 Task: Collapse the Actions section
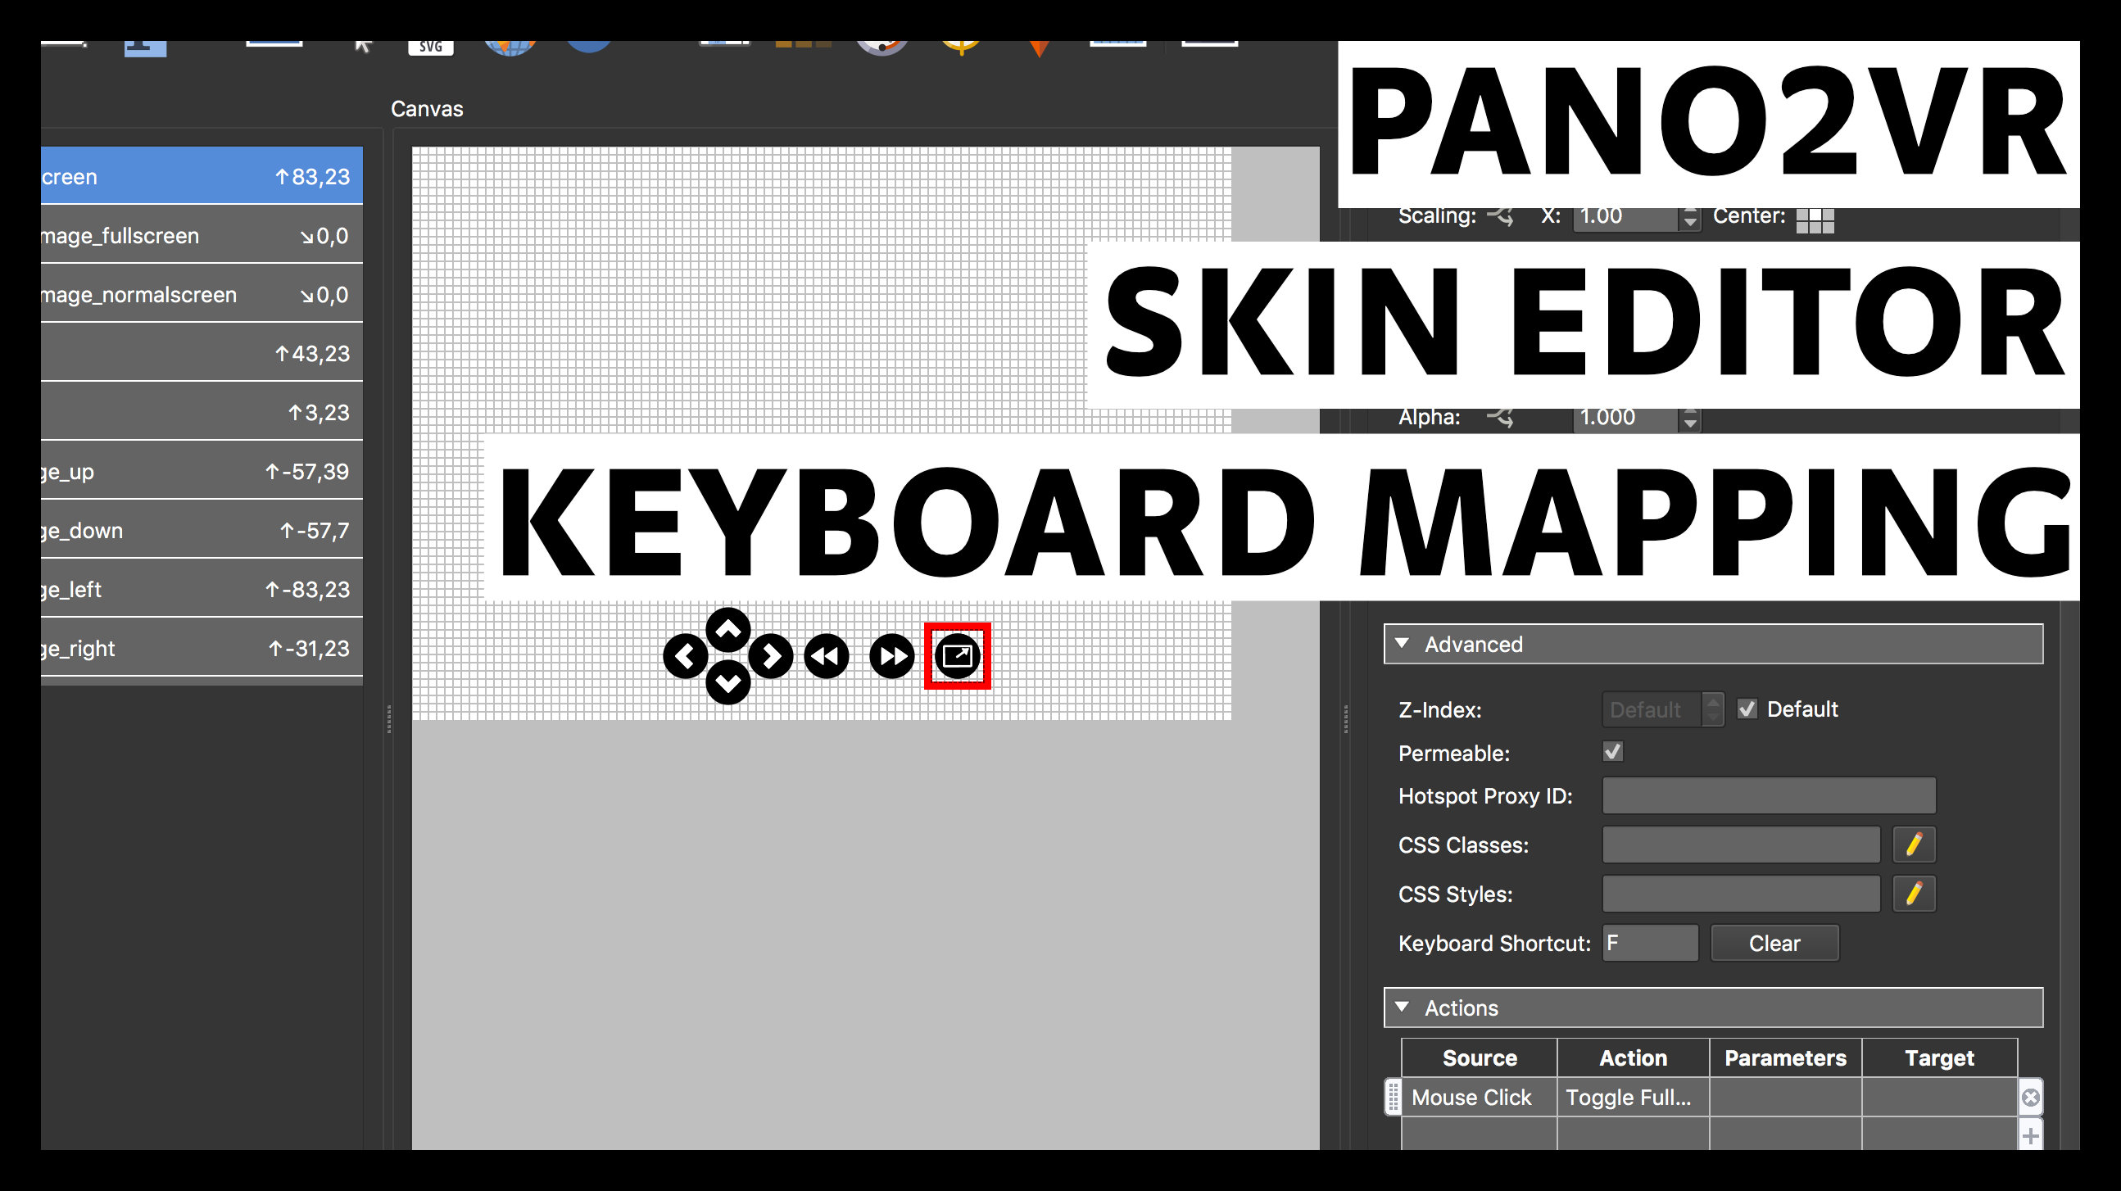[1403, 1007]
